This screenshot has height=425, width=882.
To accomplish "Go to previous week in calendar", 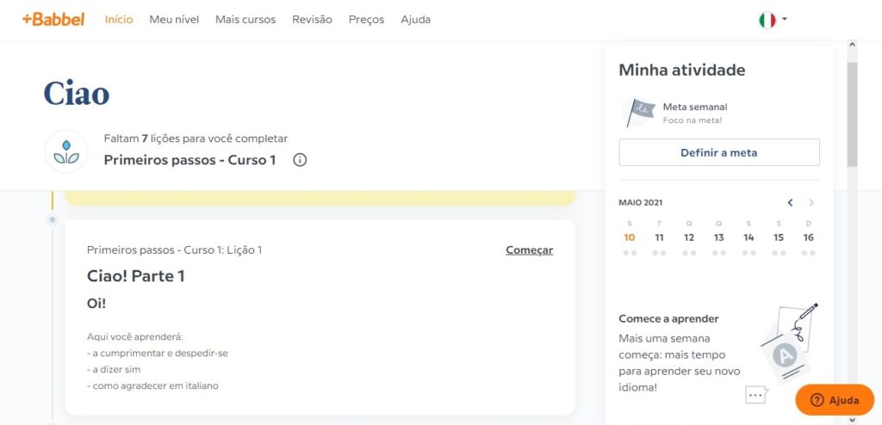I will (x=790, y=202).
